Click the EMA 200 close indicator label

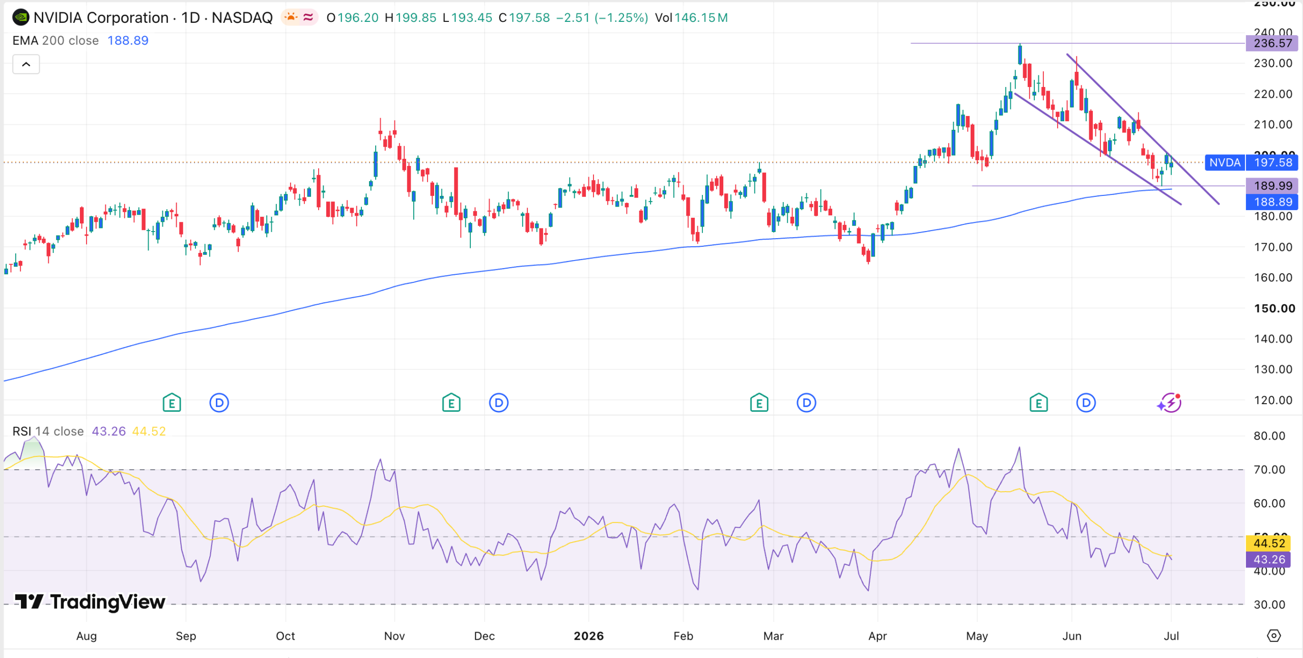pyautogui.click(x=55, y=41)
